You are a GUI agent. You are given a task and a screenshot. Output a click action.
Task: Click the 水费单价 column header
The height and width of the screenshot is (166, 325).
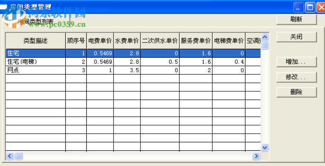tap(127, 41)
